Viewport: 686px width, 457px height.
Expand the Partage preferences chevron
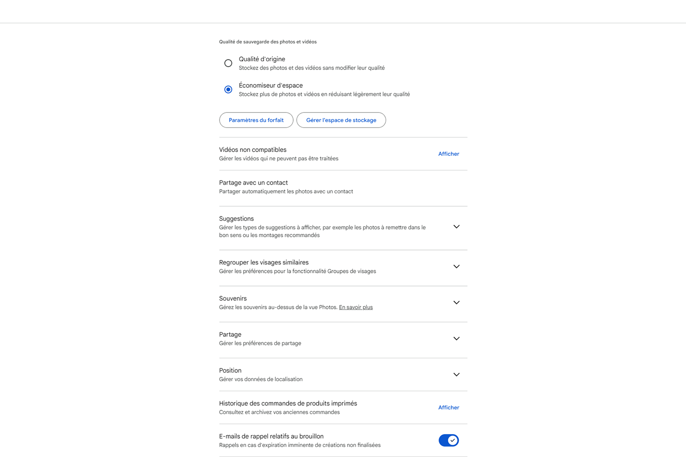click(x=456, y=339)
